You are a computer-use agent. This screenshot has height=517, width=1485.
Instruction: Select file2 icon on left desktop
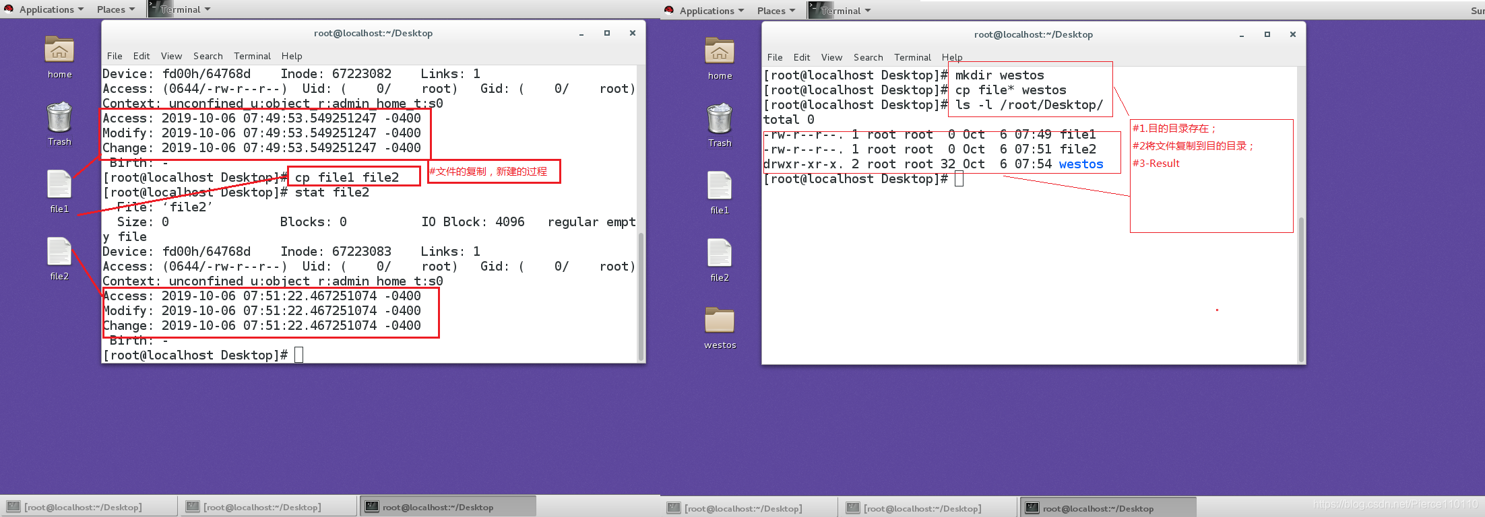pyautogui.click(x=59, y=252)
